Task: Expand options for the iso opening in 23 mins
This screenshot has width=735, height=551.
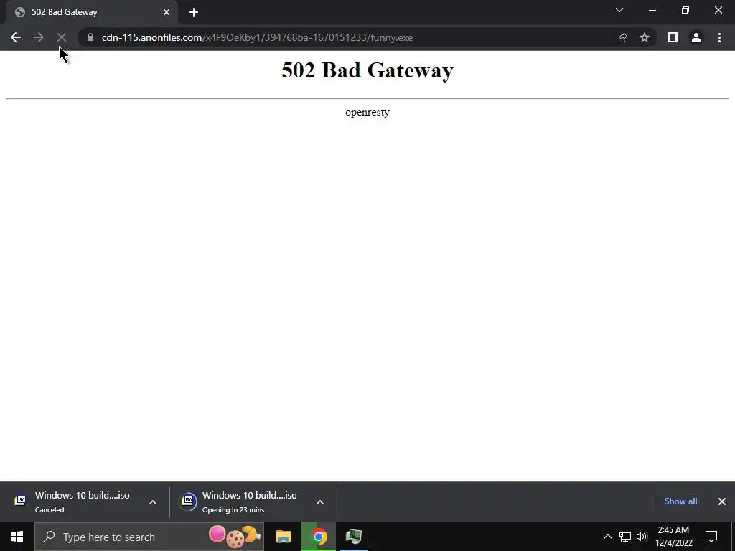Action: [320, 502]
